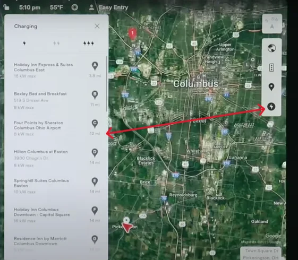Click the charging list scrollbar

(107, 83)
